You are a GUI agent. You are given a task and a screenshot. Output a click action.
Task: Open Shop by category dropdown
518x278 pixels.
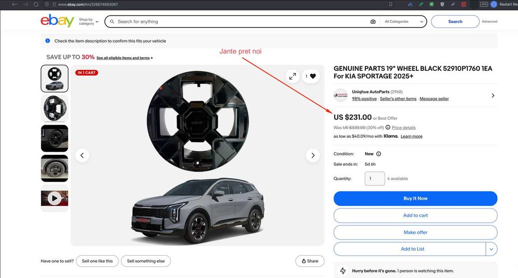pyautogui.click(x=89, y=21)
